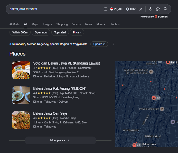Click address "7CWH+55W, Jl. Besi Jangkang"
178x153 pixels.
[x=60, y=97]
